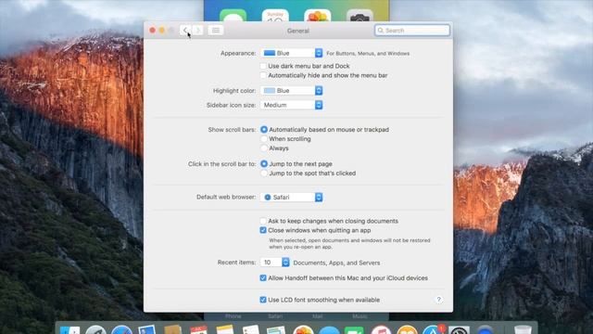Click the Documents, Apps, and Servers label

[x=336, y=263]
